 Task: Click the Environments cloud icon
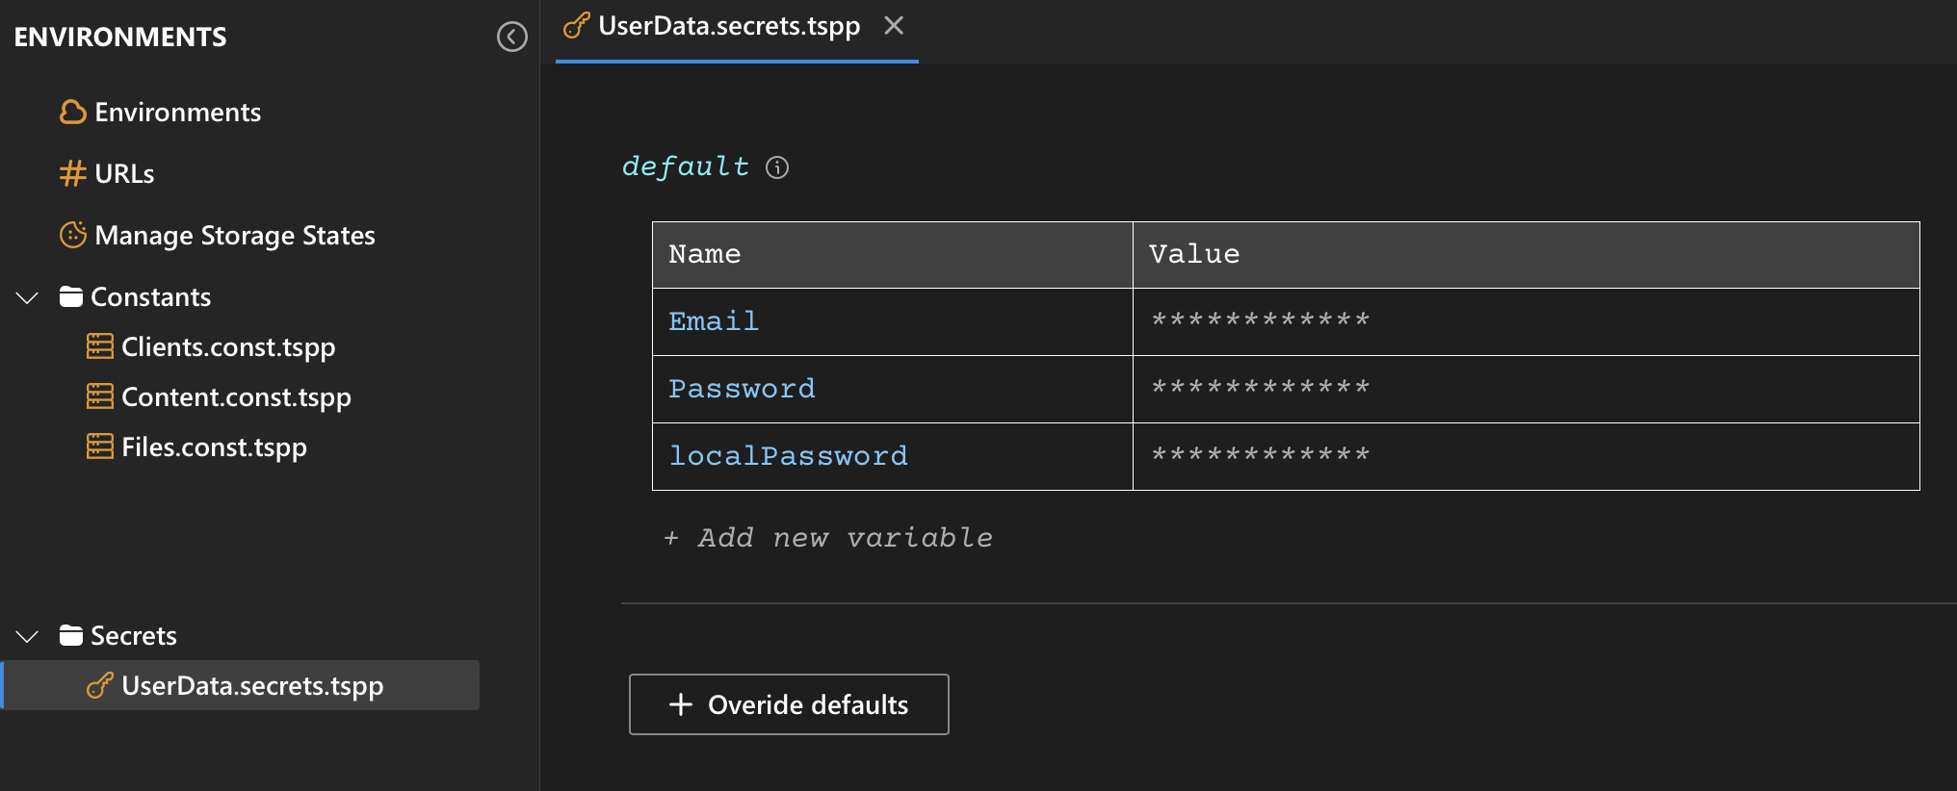pyautogui.click(x=73, y=113)
